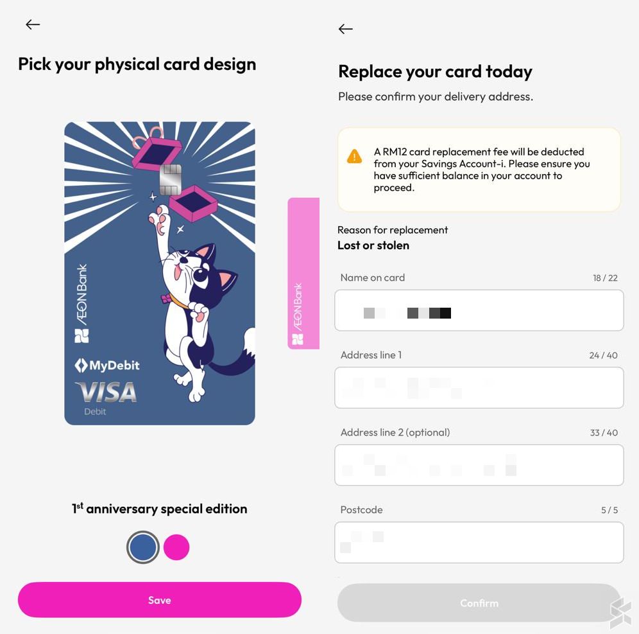Select the blue card design swatch
The image size is (639, 634).
coord(142,547)
